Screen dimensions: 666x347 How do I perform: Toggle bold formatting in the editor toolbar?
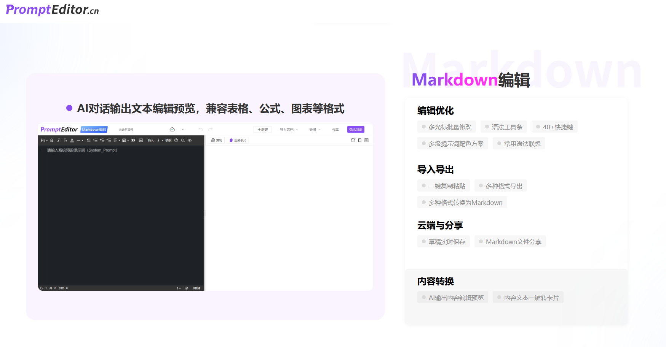pyautogui.click(x=52, y=140)
